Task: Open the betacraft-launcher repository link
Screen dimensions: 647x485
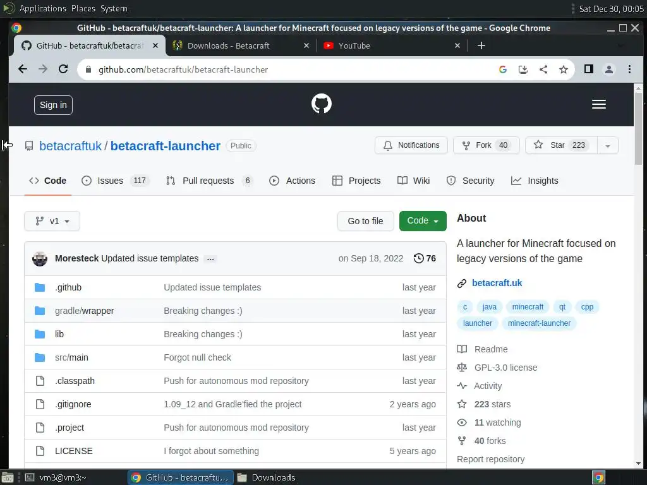Action: click(x=166, y=146)
